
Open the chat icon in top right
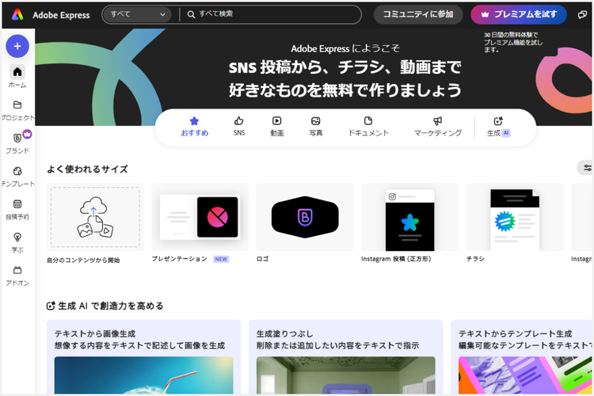pyautogui.click(x=582, y=15)
